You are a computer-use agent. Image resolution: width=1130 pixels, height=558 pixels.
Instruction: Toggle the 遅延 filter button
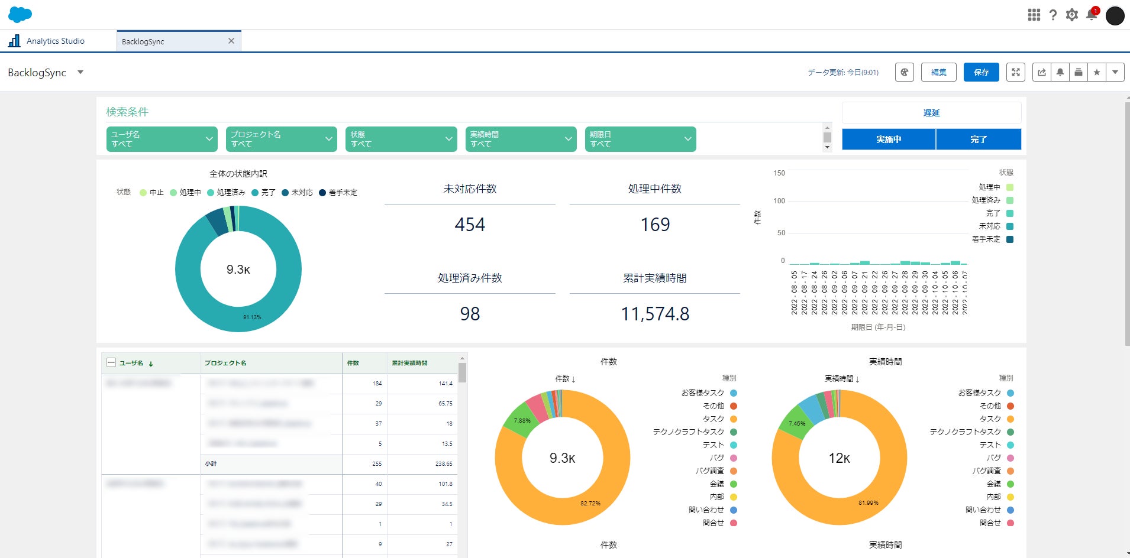coord(931,112)
